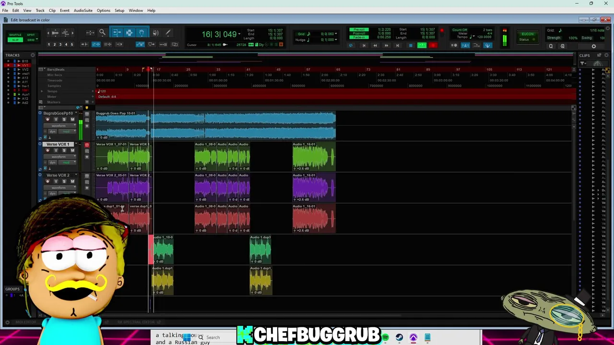Click the Zoom Toggle icon

90,33
